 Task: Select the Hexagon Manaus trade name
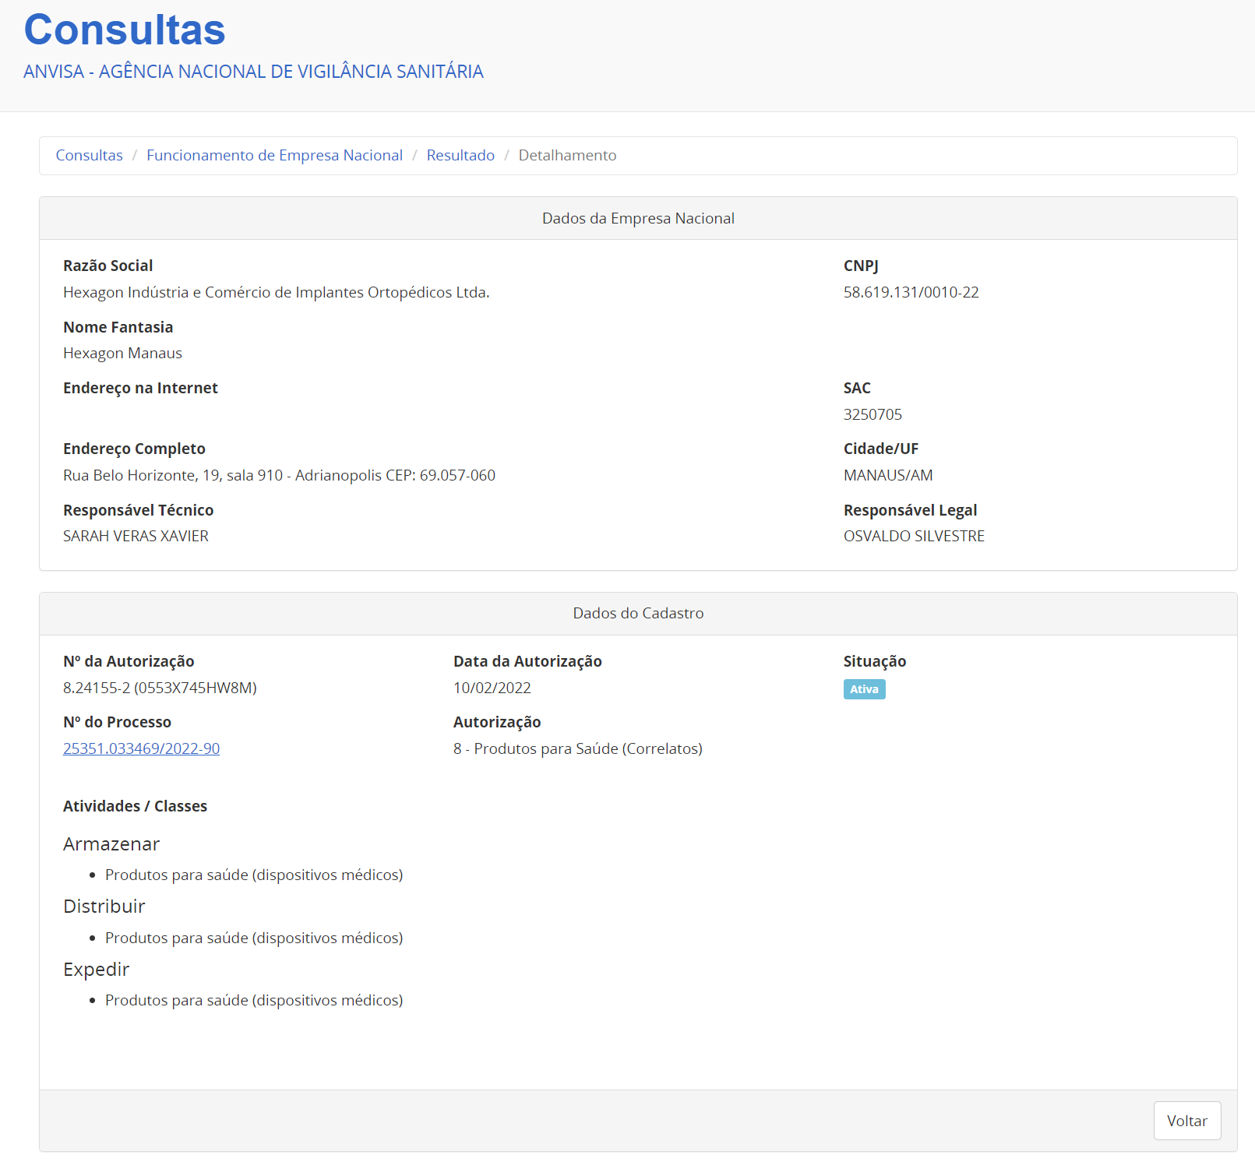pyautogui.click(x=122, y=353)
